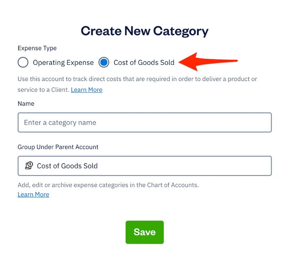Image resolution: width=289 pixels, height=265 pixels.
Task: Click the Create New Category heading
Action: 144,31
